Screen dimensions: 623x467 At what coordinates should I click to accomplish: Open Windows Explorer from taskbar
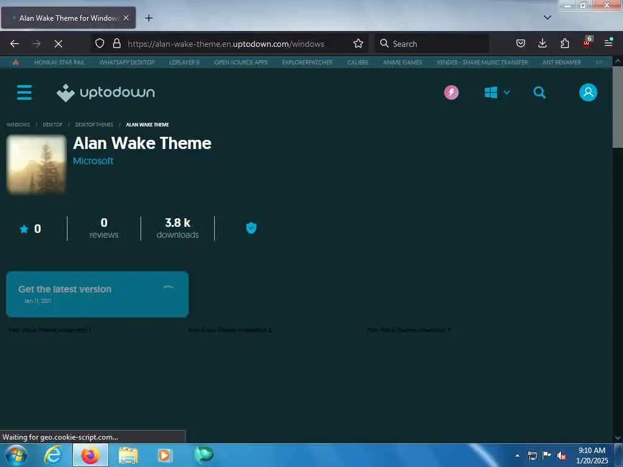pyautogui.click(x=128, y=455)
